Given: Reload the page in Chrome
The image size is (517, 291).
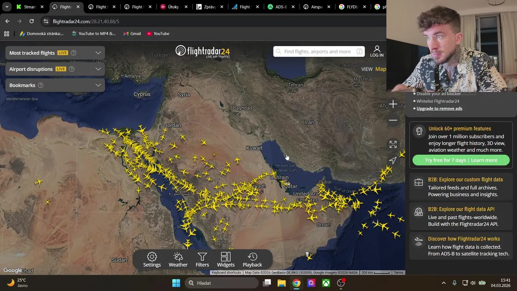Looking at the screenshot, I should point(32,21).
